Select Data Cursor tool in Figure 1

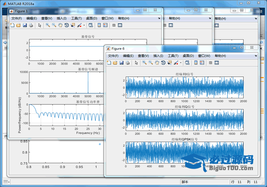click(x=73, y=25)
